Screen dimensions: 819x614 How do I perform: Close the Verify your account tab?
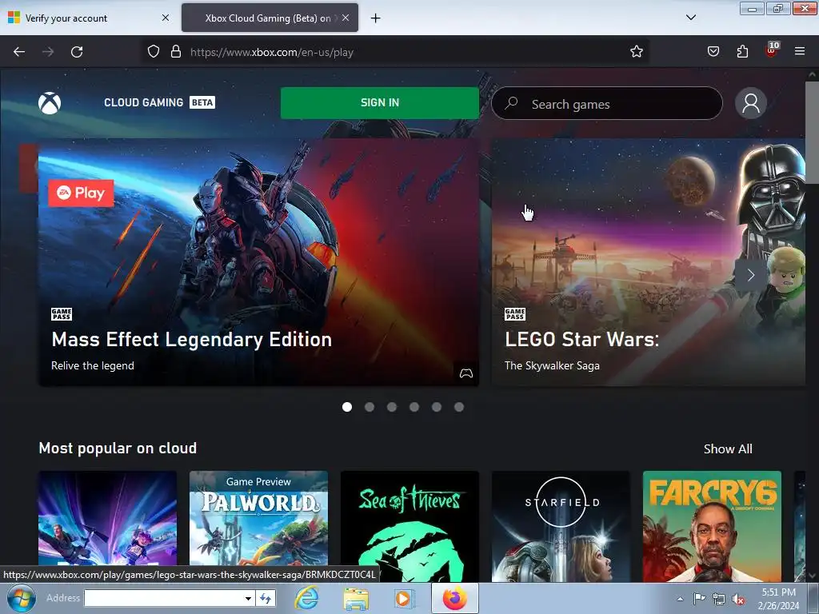(x=166, y=18)
